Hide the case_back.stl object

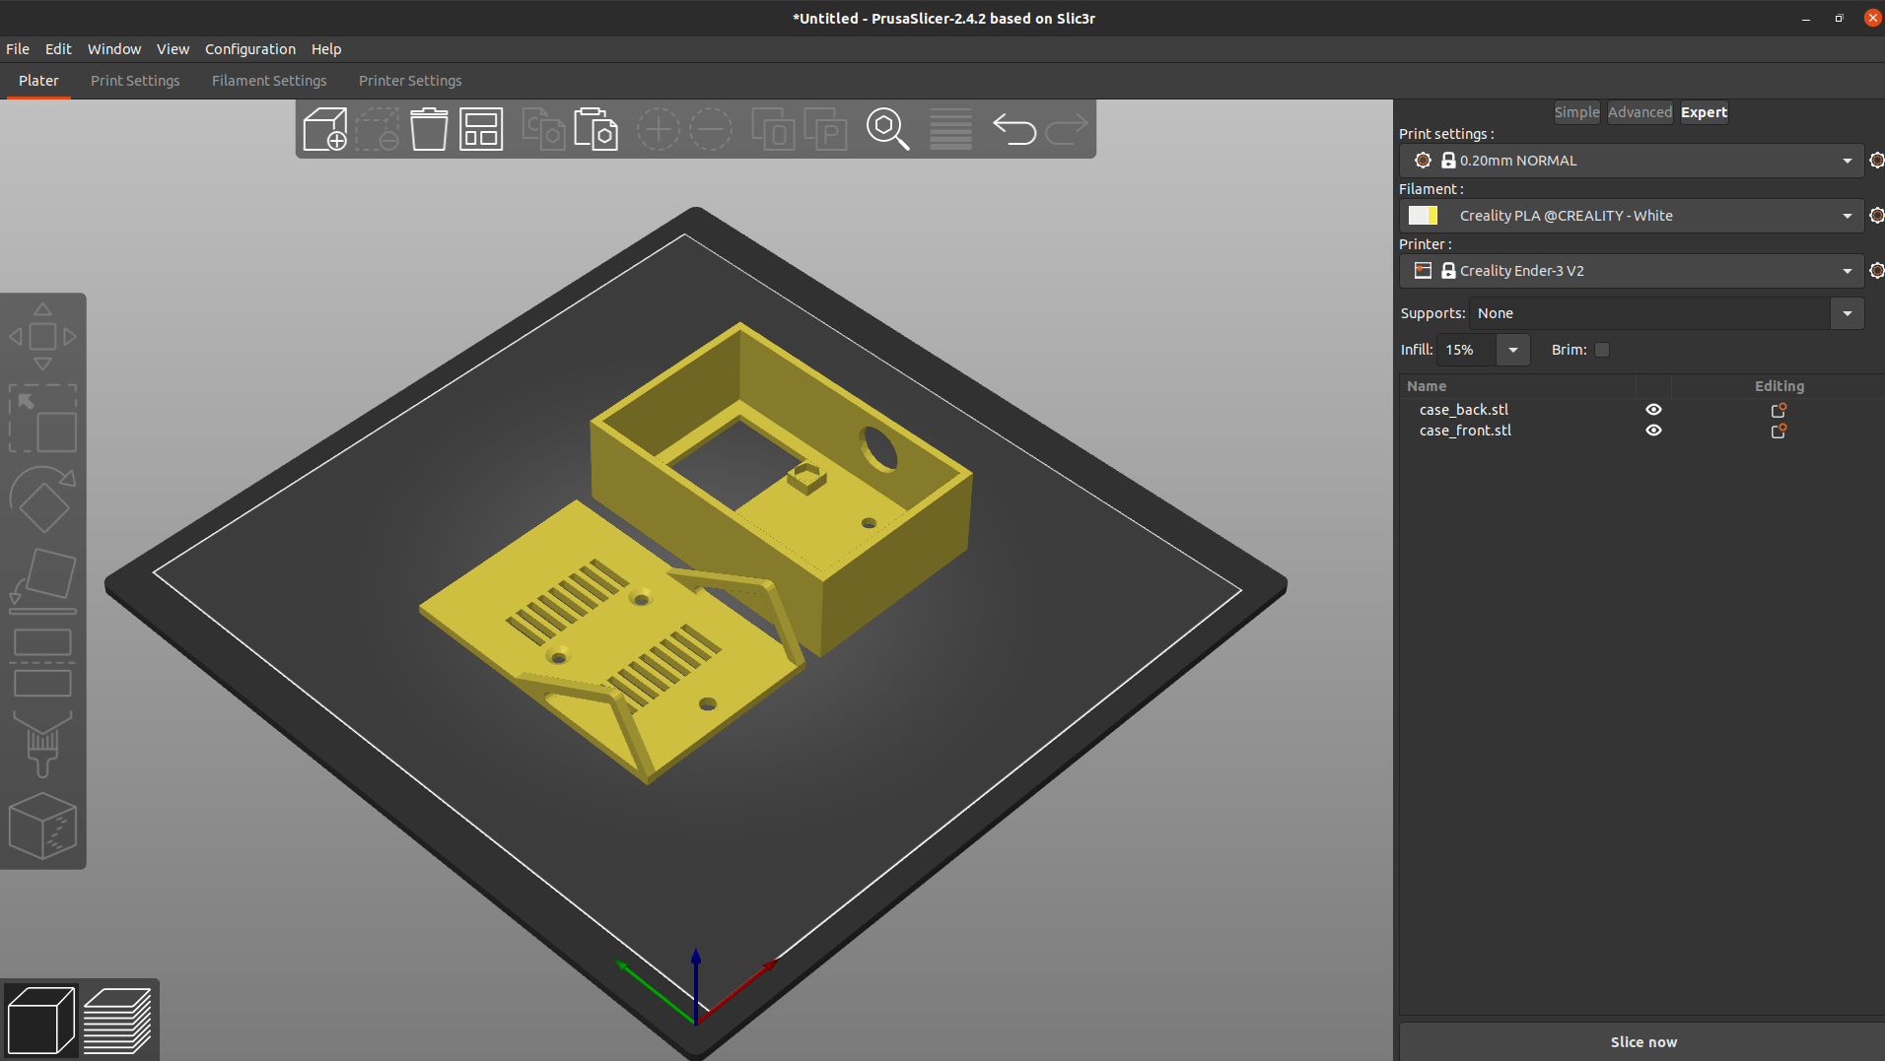point(1653,409)
